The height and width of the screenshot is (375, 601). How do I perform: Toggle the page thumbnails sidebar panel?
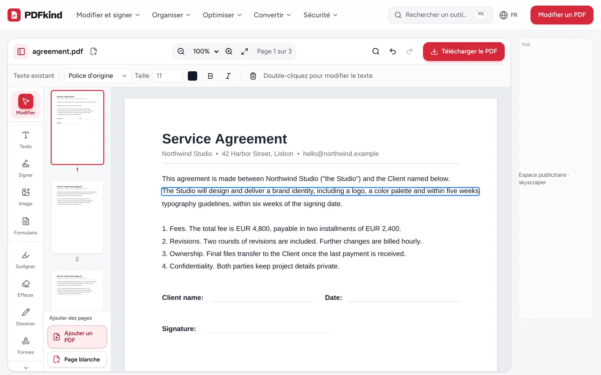(21, 51)
